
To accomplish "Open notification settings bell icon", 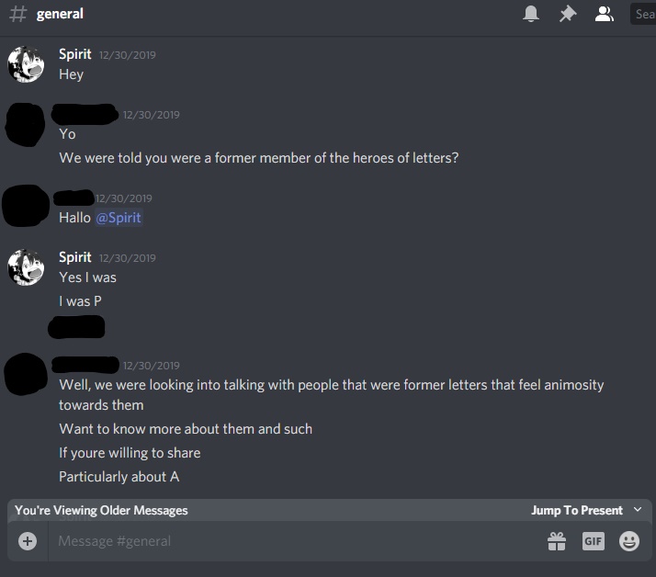I will [530, 14].
